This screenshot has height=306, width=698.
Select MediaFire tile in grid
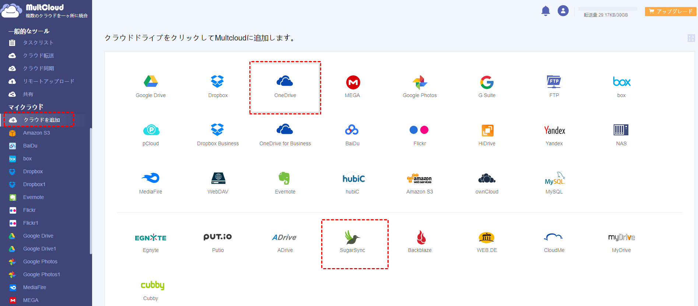pyautogui.click(x=151, y=183)
